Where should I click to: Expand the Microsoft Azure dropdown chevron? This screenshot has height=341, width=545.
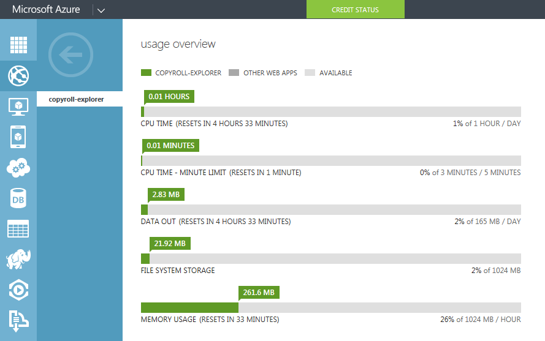[x=101, y=10]
